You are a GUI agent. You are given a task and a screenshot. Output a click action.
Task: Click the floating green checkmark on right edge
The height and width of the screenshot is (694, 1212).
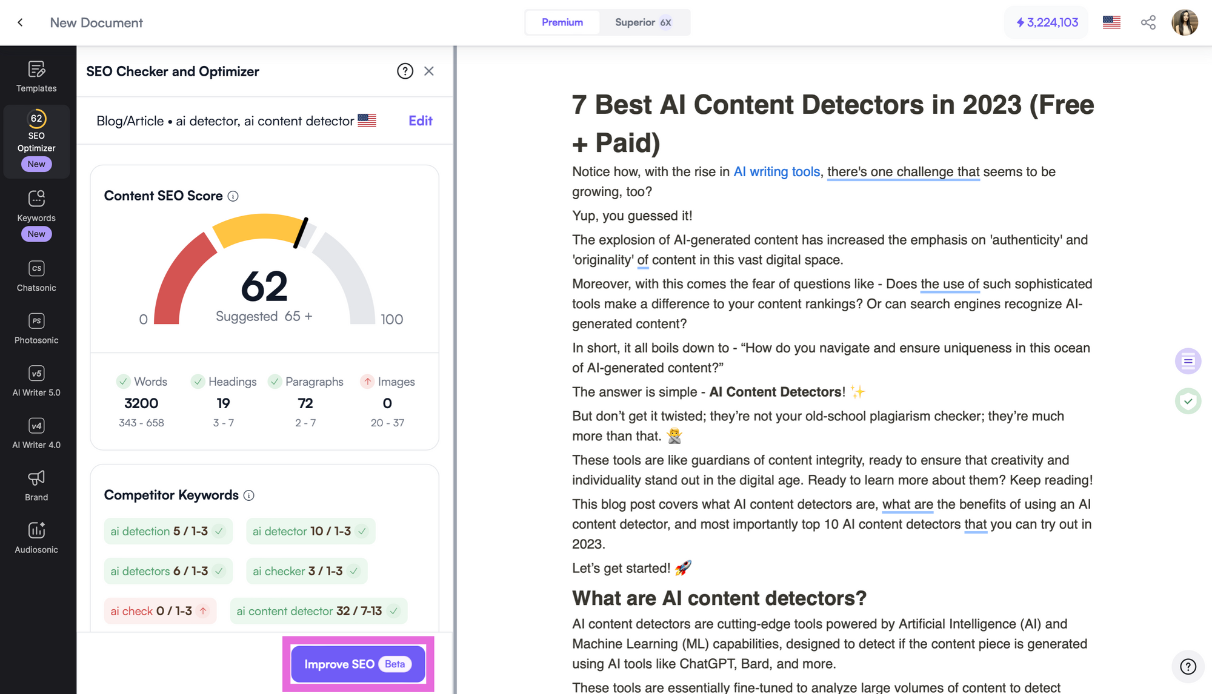[1188, 401]
